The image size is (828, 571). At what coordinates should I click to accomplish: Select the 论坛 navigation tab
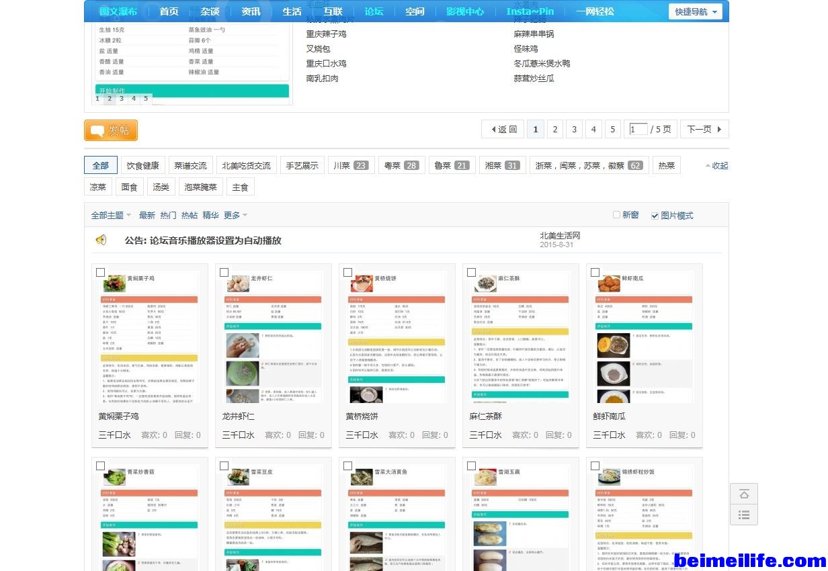374,11
